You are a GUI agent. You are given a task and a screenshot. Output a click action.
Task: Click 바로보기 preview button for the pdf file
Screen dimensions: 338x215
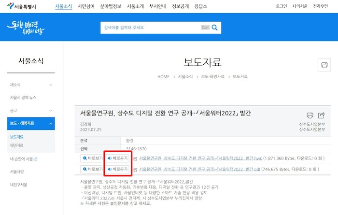tap(92, 169)
